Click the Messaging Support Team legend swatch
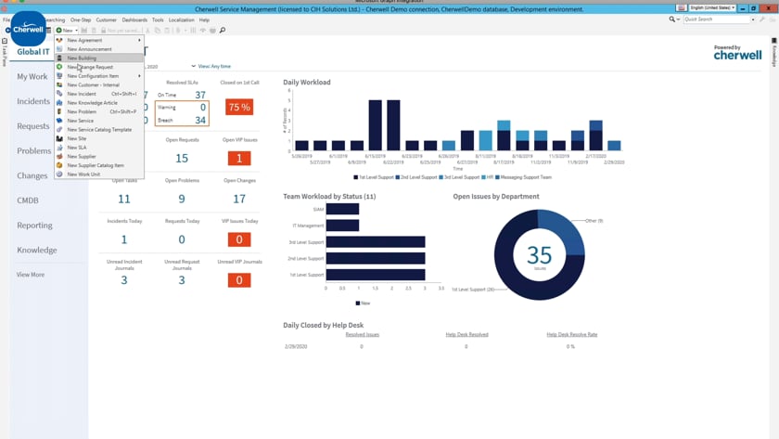Image resolution: width=779 pixels, height=439 pixels. (497, 177)
